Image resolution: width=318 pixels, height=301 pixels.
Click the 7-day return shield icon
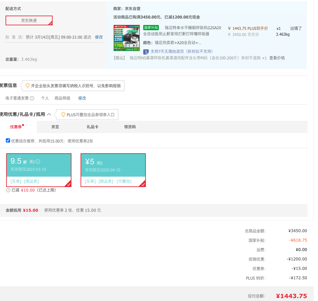coord(146,52)
